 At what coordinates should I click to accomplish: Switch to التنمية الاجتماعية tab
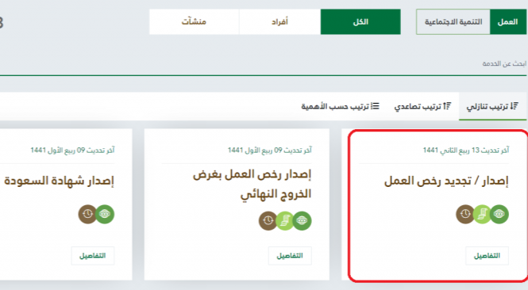click(x=453, y=22)
